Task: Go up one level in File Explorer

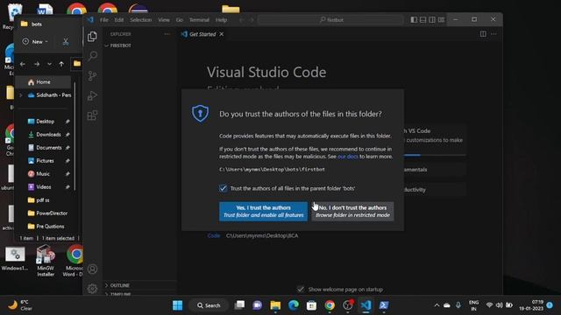Action: [x=61, y=64]
